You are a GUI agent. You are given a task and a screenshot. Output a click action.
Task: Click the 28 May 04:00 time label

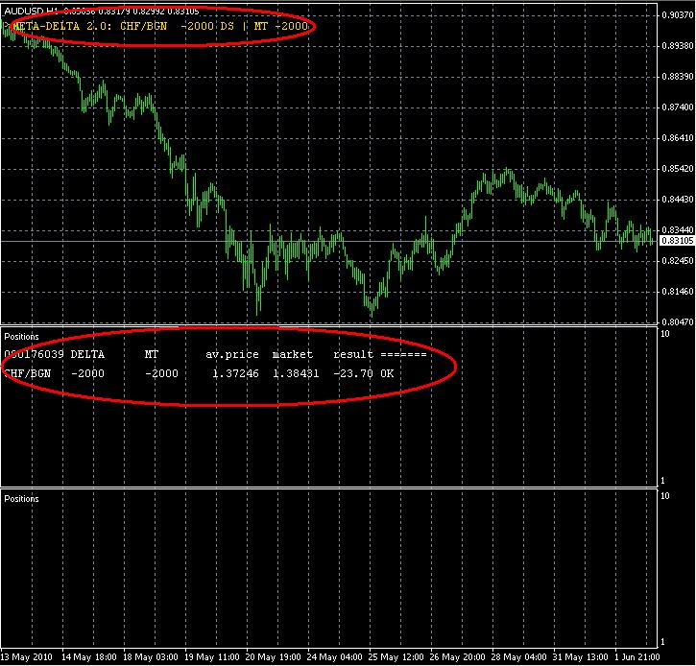(x=519, y=657)
